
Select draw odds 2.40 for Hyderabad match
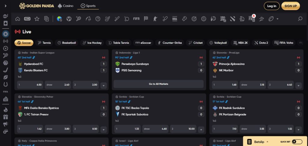tap(58, 85)
